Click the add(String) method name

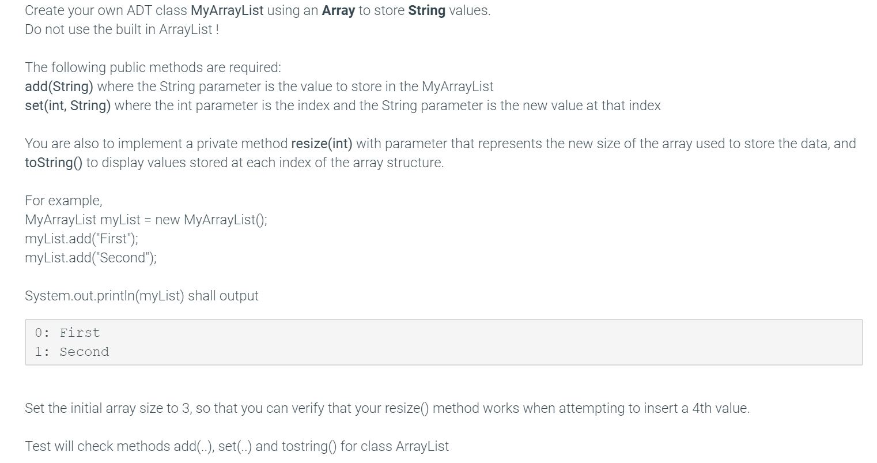59,86
